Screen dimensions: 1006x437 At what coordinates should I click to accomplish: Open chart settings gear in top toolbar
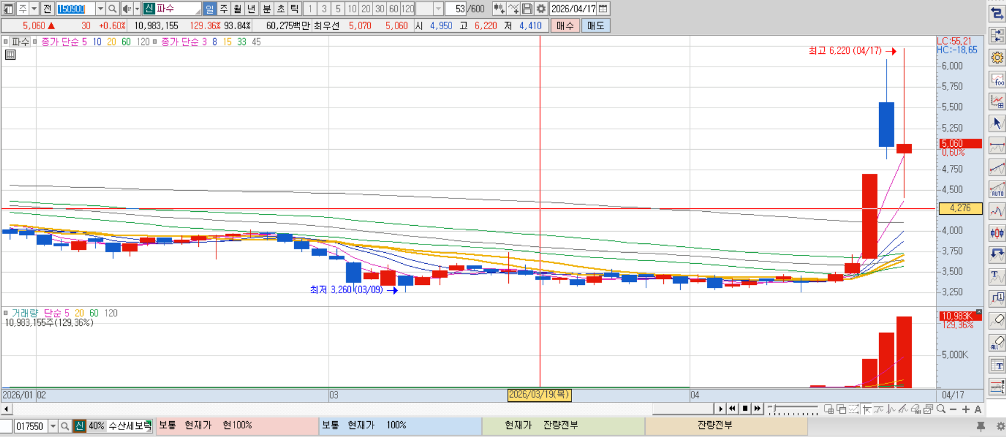(541, 9)
